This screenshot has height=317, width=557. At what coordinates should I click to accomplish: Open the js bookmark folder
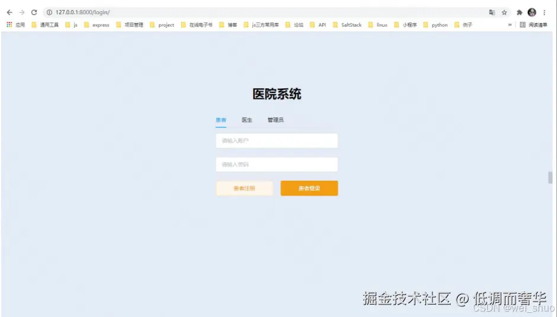pyautogui.click(x=71, y=25)
